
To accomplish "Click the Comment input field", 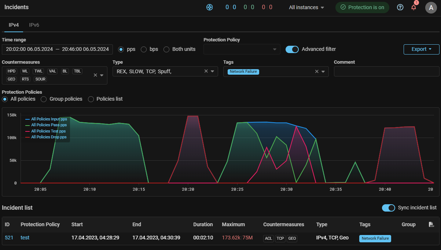I will click(386, 71).
